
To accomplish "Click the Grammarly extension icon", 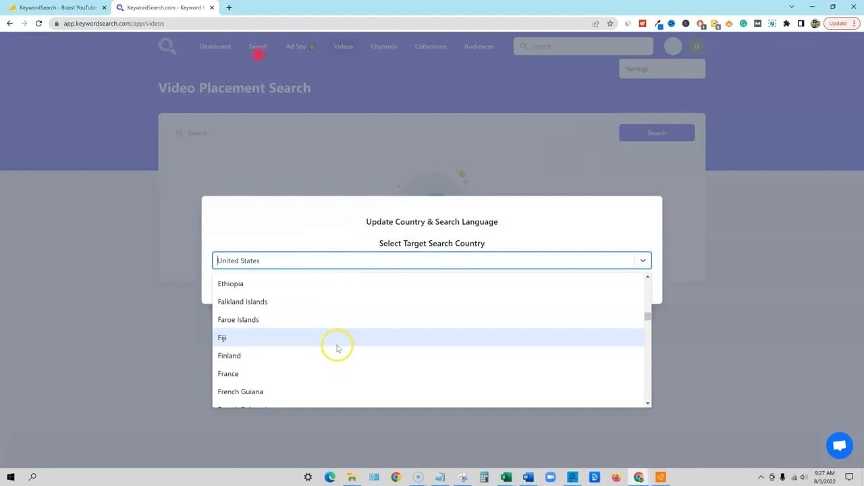I will point(743,24).
